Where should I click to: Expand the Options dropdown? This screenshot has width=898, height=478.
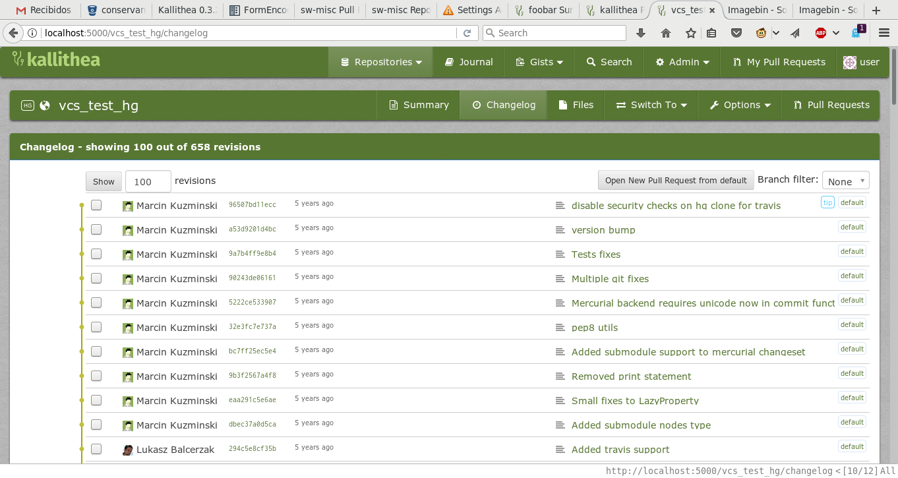click(740, 105)
